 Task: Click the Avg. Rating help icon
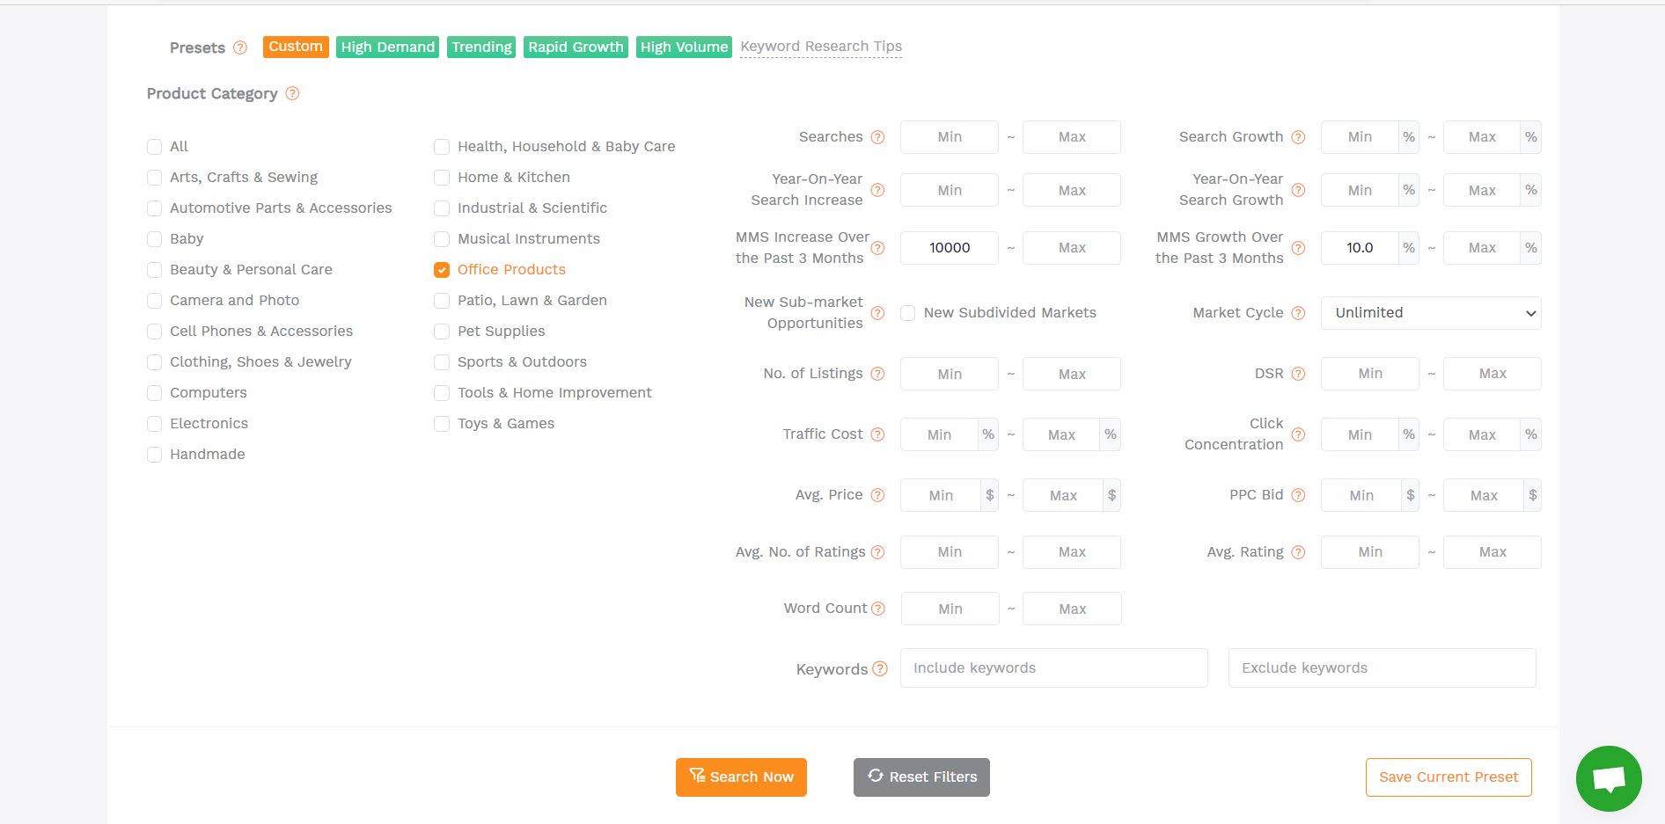click(1298, 552)
